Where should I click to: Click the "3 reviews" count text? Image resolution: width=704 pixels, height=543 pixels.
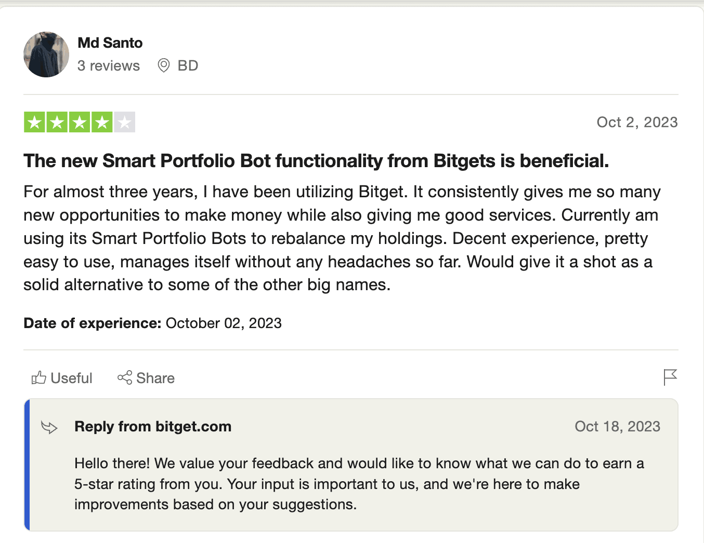109,66
